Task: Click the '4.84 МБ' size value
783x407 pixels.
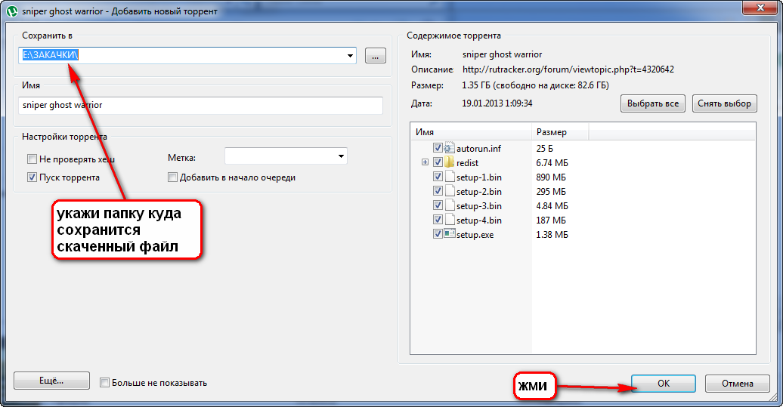Action: pos(552,206)
